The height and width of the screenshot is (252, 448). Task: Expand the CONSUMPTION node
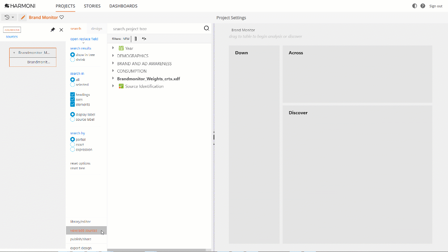(x=113, y=71)
